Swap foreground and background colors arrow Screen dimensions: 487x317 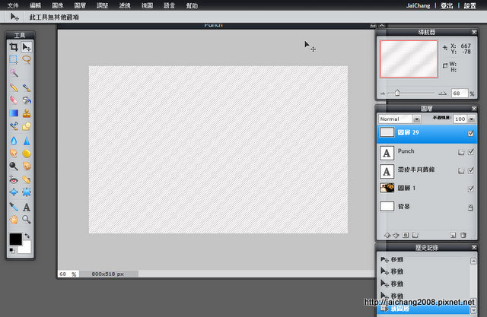27,236
